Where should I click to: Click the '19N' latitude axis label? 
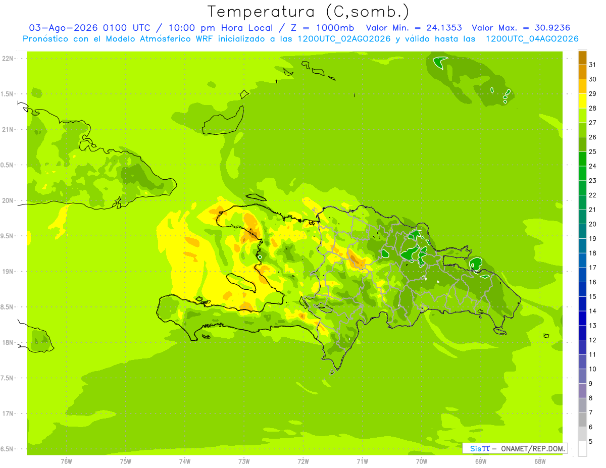click(8, 272)
